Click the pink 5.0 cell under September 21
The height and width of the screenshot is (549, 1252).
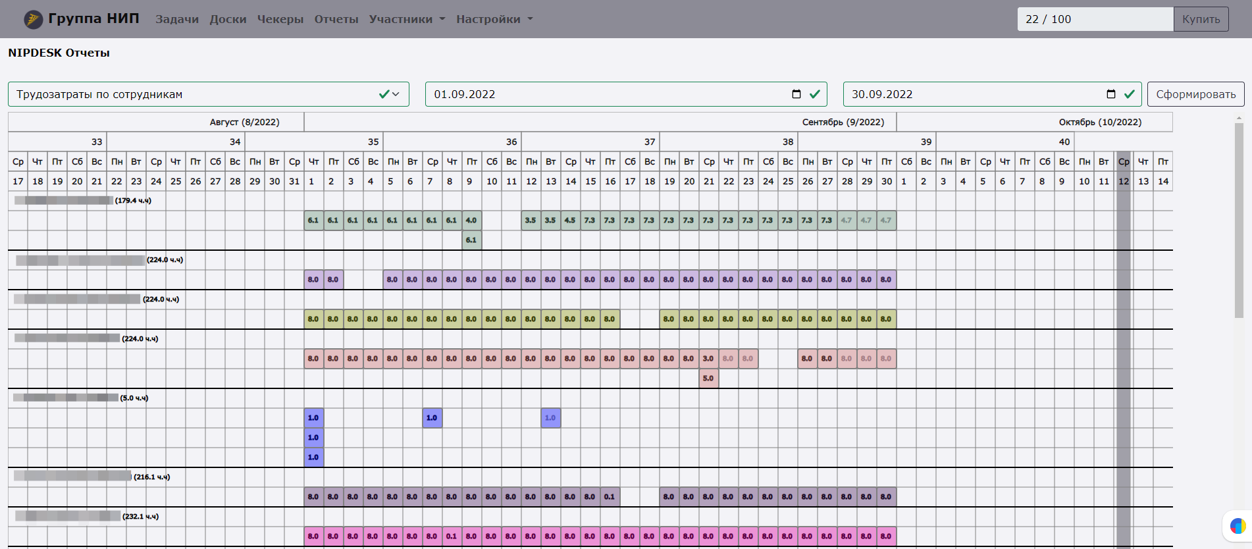pos(708,379)
